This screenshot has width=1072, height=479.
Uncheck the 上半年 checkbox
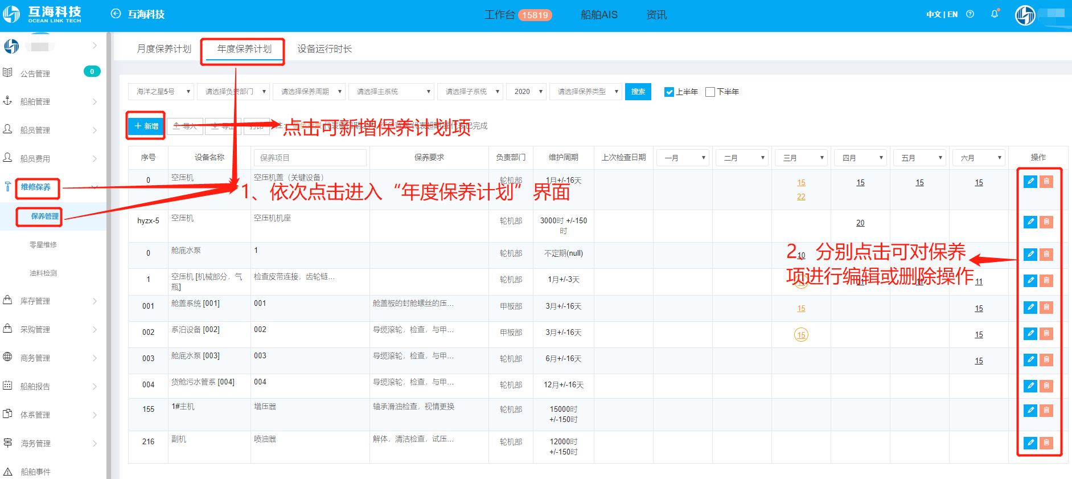pyautogui.click(x=670, y=92)
